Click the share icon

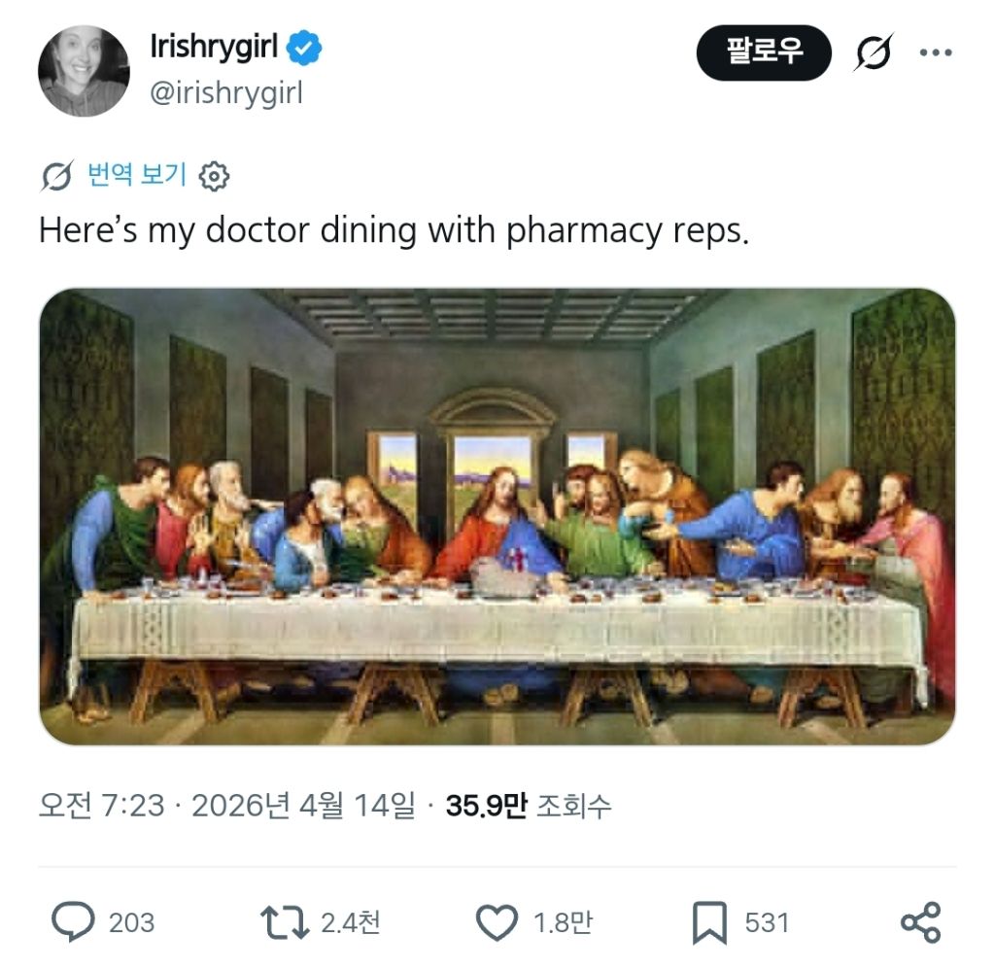click(x=920, y=921)
